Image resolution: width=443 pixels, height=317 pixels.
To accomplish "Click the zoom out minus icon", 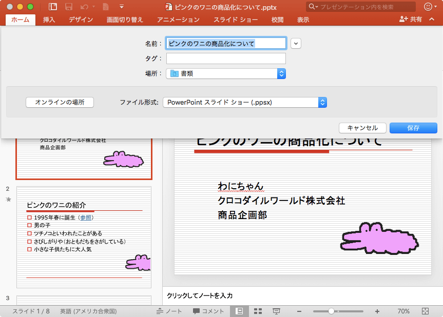I will point(299,311).
